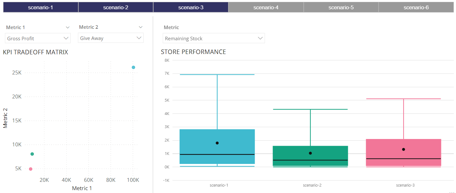Image resolution: width=456 pixels, height=193 pixels.
Task: Click the -1K box plot axis label
Action: 166,180
